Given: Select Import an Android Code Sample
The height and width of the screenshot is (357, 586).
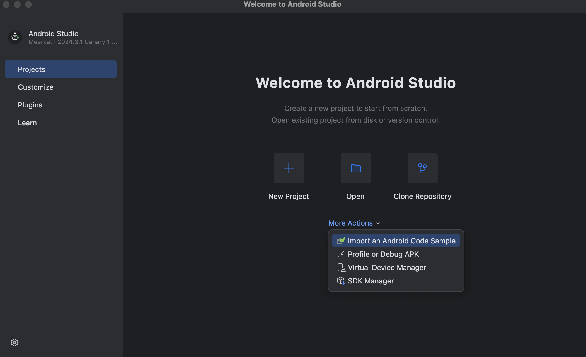Looking at the screenshot, I should pos(401,241).
